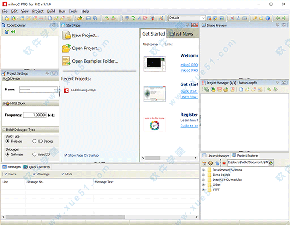Collapse the Build/Debugger Type section
Screen dimensions: 290x225
coord(4,130)
